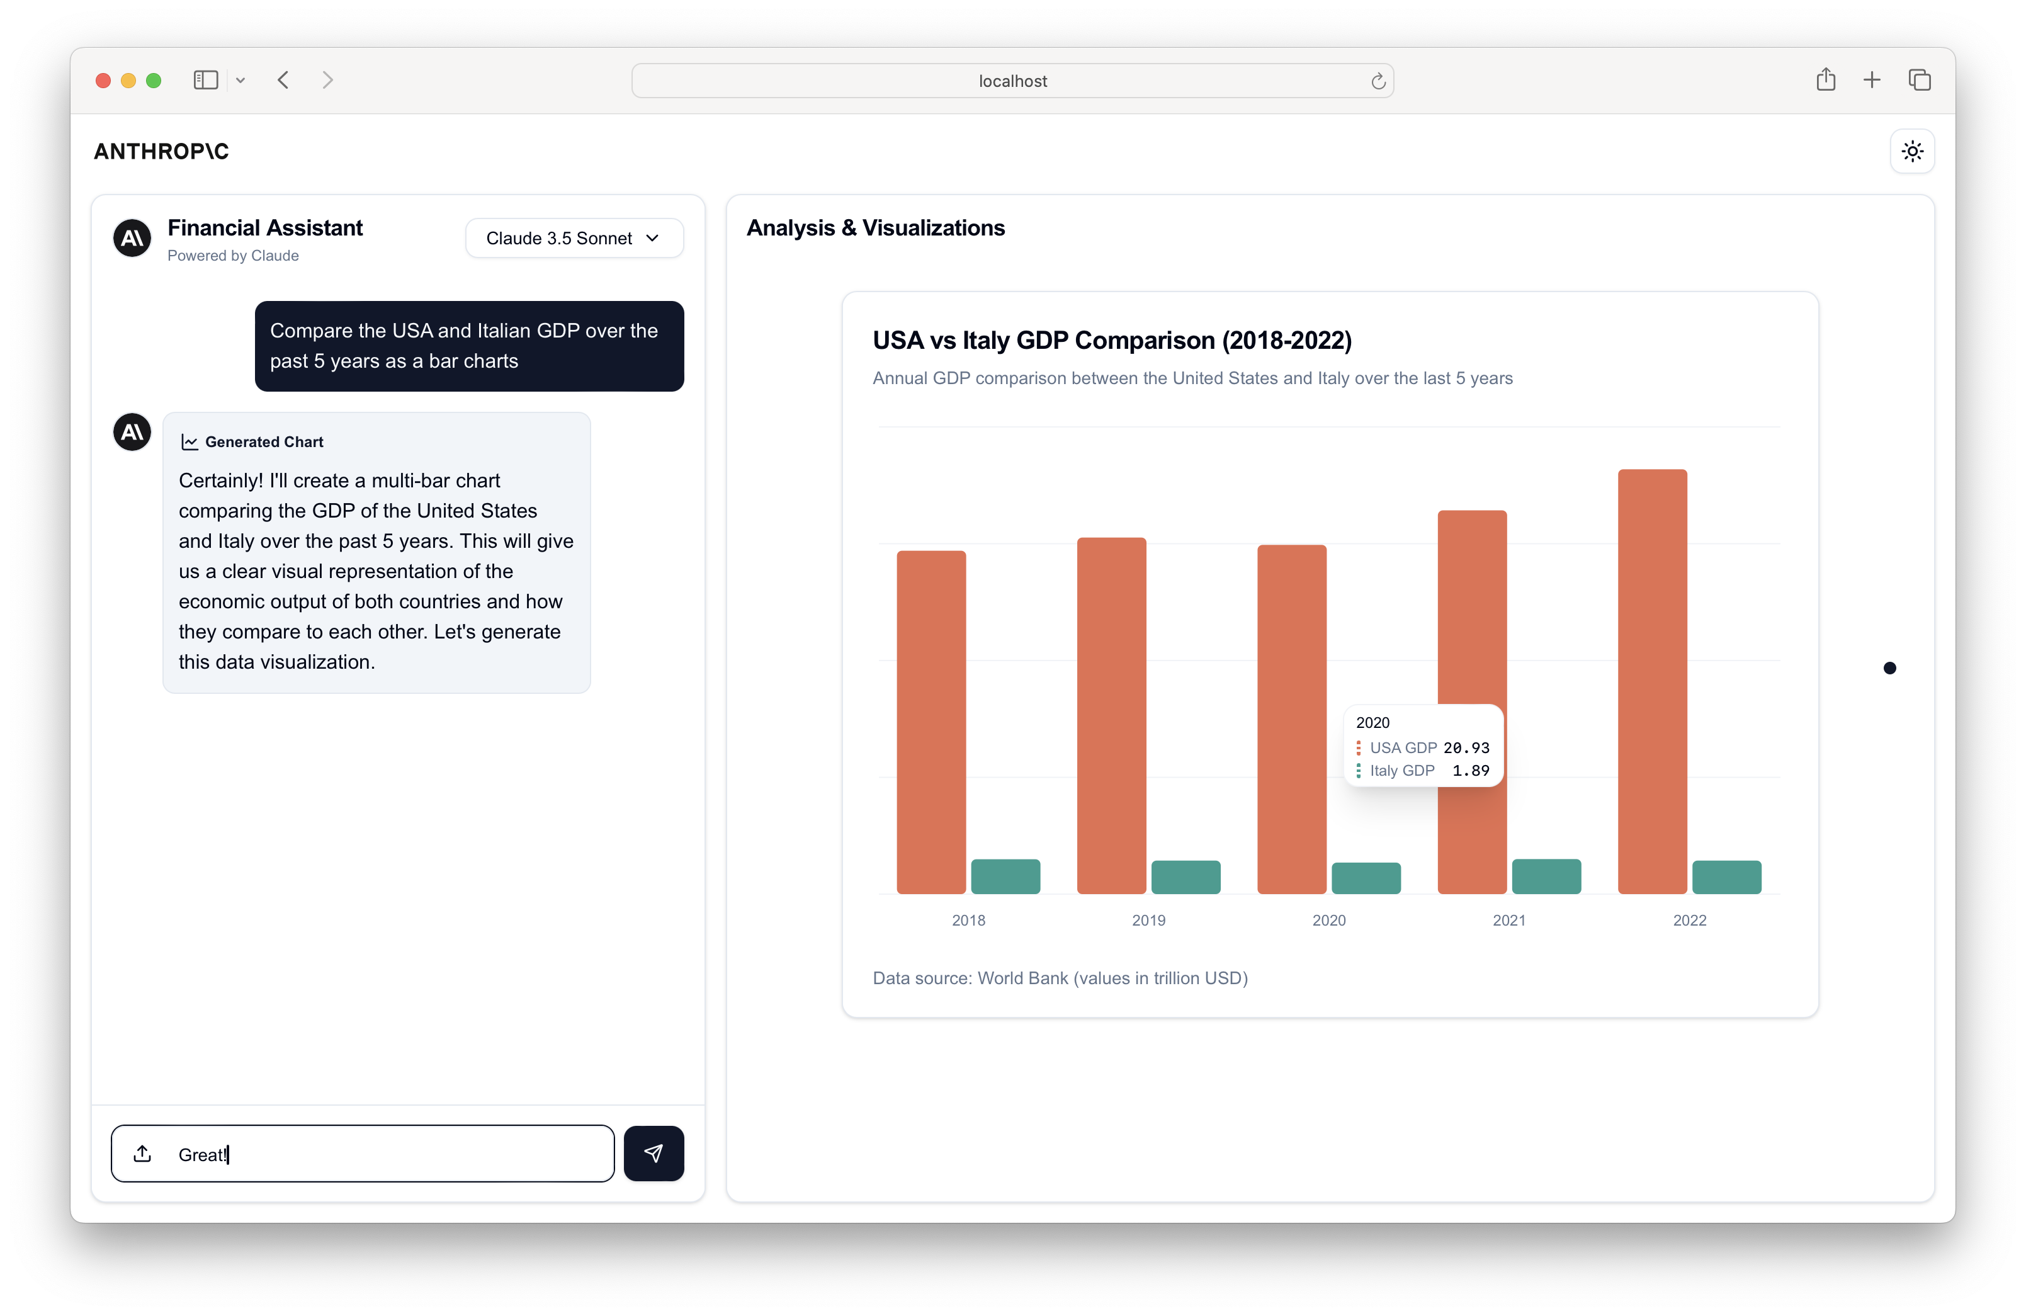Viewport: 2026px width, 1316px height.
Task: Click the ANTHROPIC logo in header
Action: click(x=161, y=152)
